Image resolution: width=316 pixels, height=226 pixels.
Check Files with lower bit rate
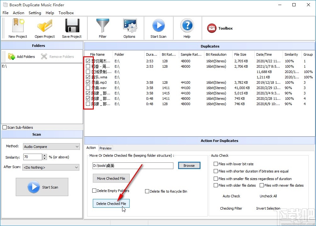pyautogui.click(x=216, y=164)
